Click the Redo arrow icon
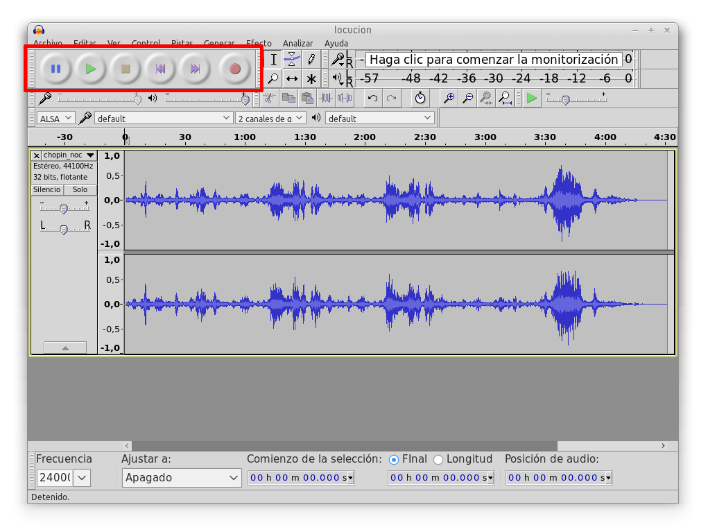Image resolution: width=708 pixels, height=532 pixels. point(392,98)
